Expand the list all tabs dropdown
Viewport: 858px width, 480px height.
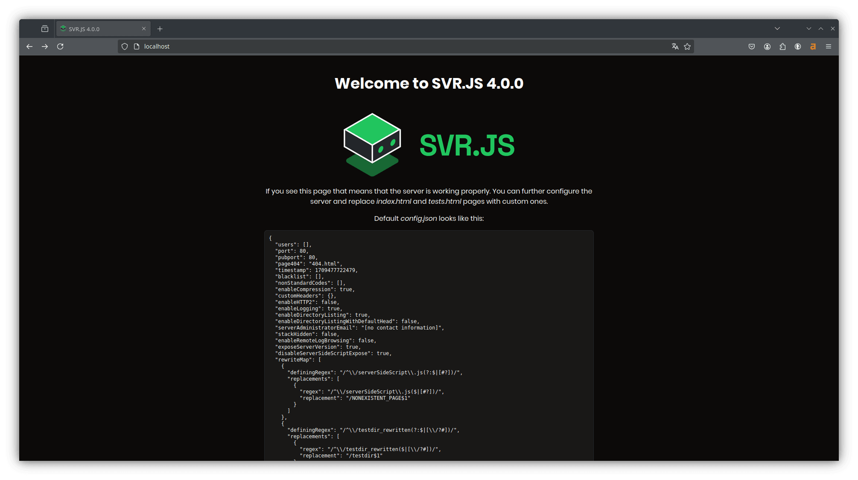tap(777, 29)
